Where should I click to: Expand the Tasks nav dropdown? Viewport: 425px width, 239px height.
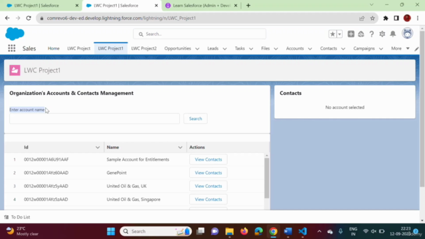[x=251, y=48]
